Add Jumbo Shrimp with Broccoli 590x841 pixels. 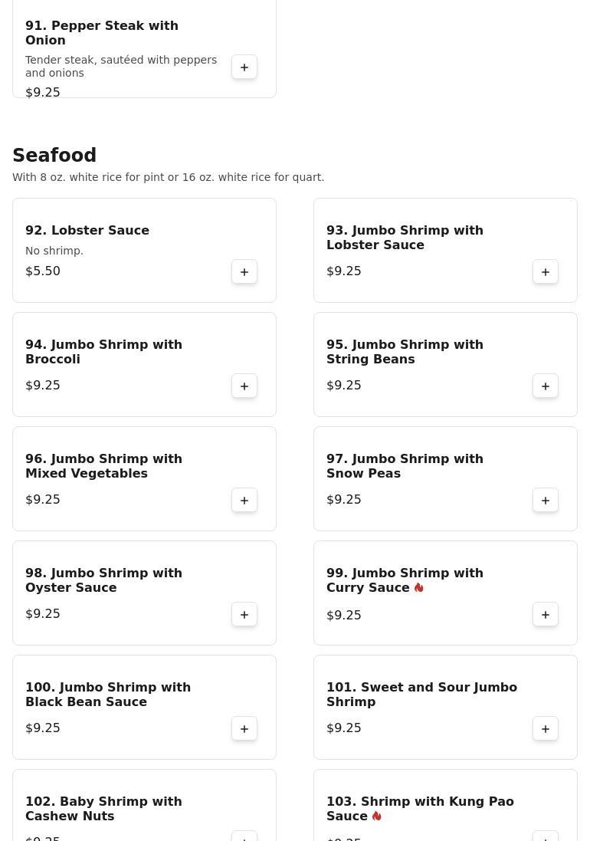pyautogui.click(x=244, y=386)
